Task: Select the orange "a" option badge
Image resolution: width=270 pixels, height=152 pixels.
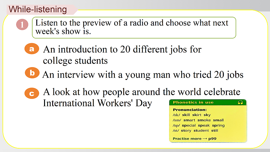Action: coord(32,49)
